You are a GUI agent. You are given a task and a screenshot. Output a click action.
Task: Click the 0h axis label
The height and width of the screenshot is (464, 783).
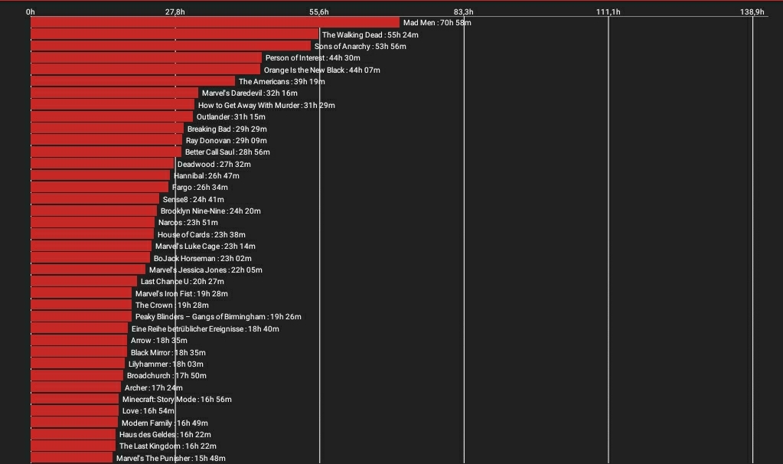point(31,12)
